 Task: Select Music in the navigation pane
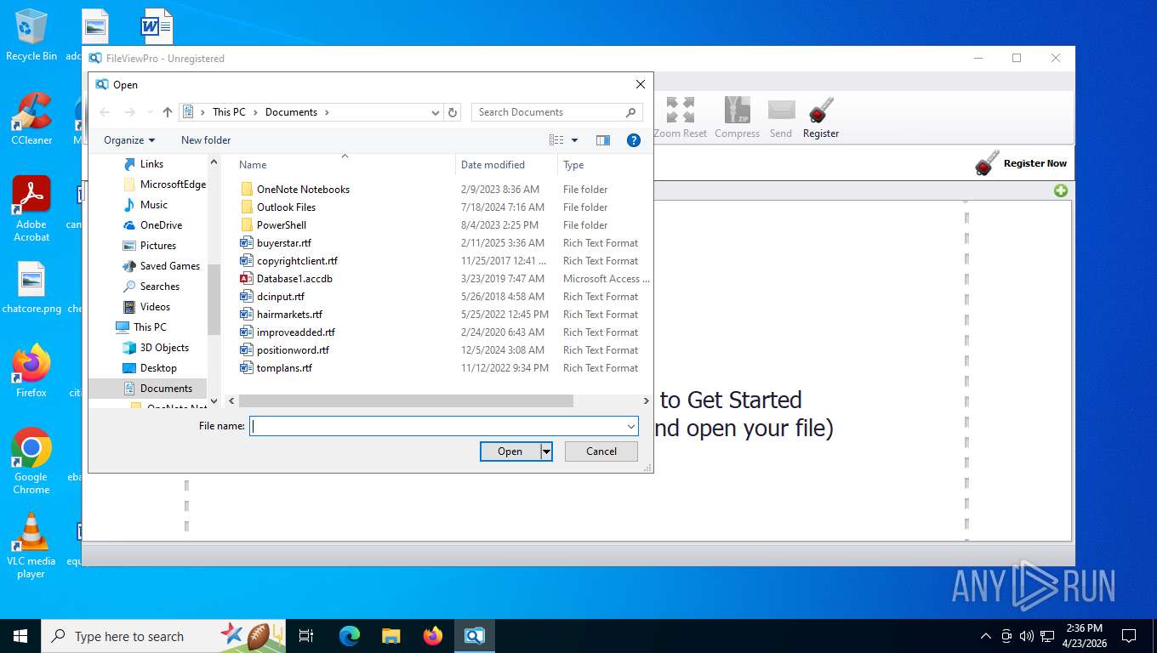[154, 205]
